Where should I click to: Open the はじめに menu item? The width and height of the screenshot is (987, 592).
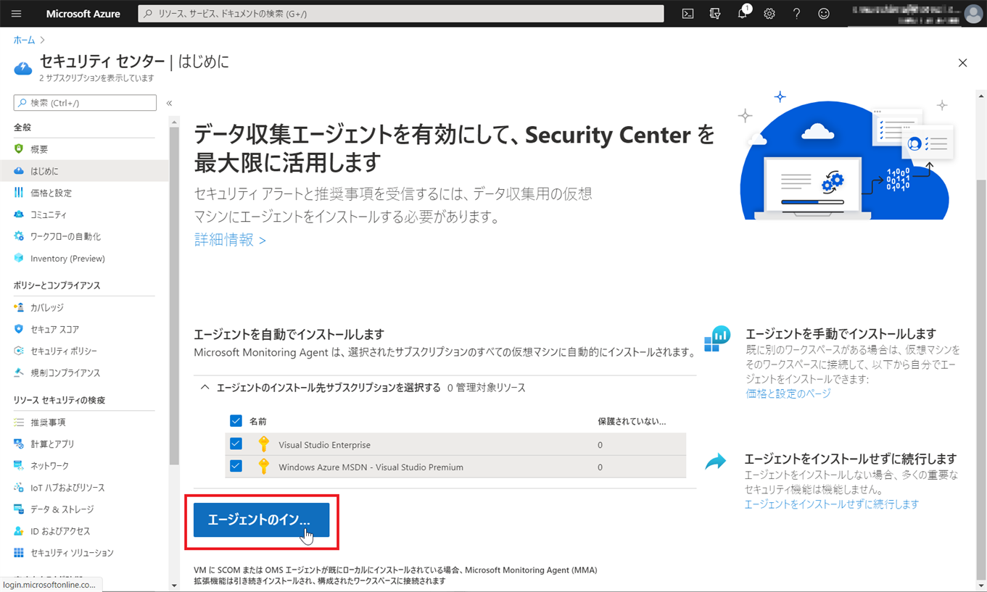[84, 171]
